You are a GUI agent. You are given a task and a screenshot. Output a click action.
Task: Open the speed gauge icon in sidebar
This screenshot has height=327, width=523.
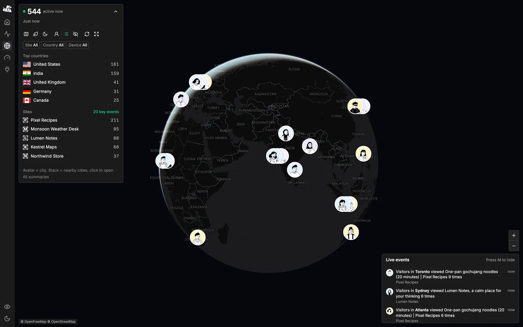(x=7, y=58)
